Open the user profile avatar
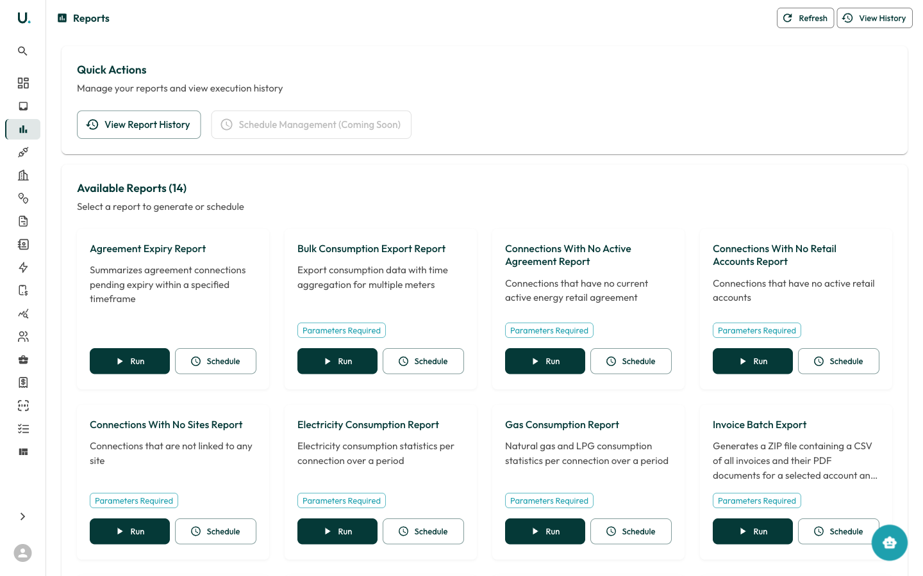The image size is (923, 576). click(23, 553)
